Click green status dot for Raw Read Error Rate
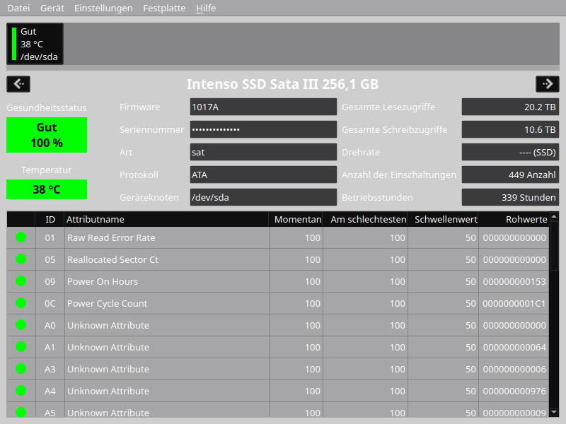 pyautogui.click(x=21, y=237)
